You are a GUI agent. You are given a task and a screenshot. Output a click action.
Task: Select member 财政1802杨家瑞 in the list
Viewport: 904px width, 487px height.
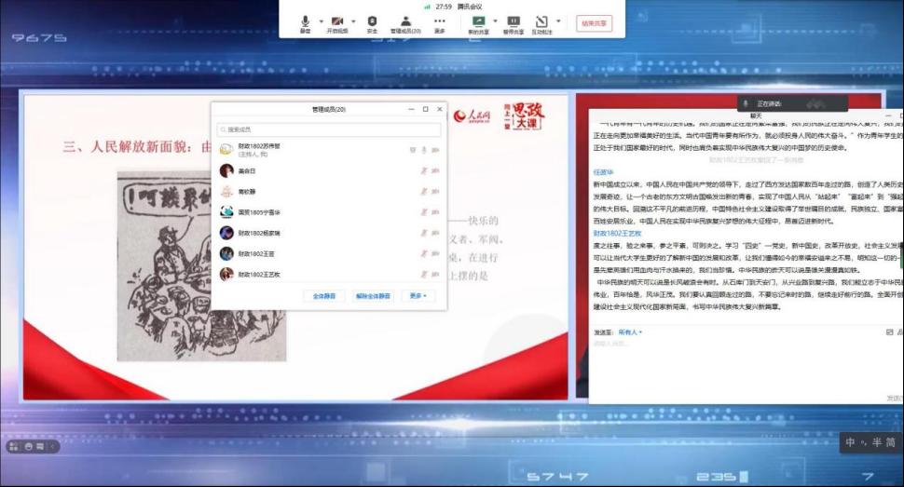261,233
